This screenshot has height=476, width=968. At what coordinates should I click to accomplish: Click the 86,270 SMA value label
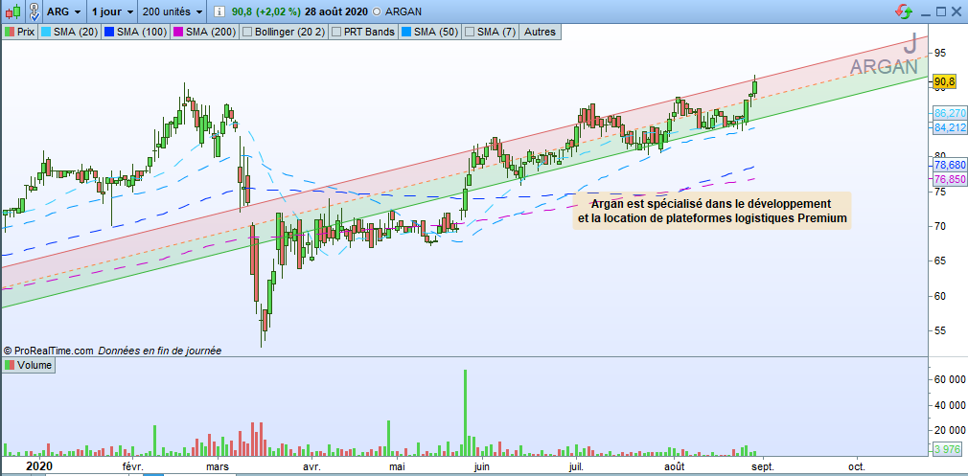pyautogui.click(x=950, y=113)
